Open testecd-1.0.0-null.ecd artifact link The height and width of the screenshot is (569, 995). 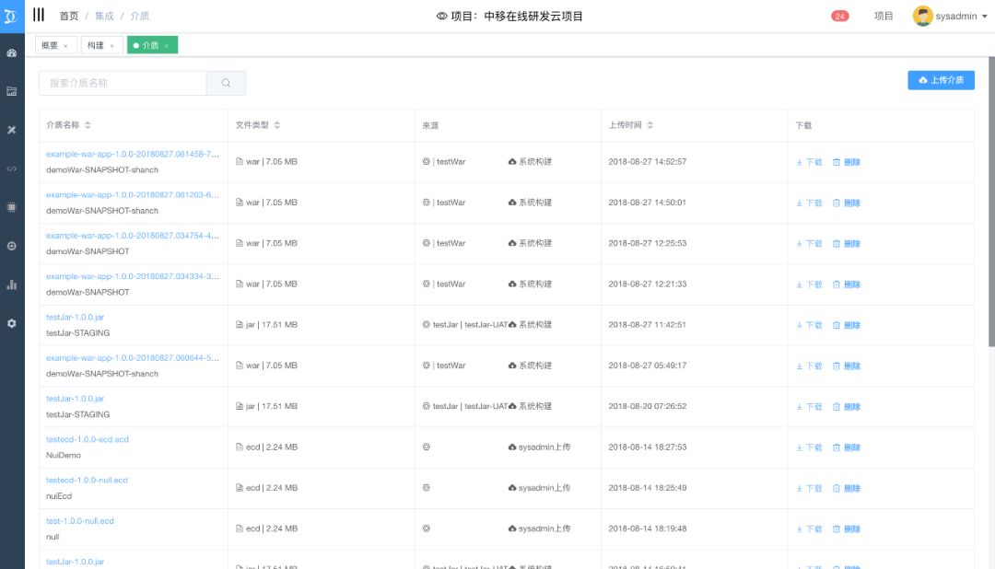pyautogui.click(x=87, y=481)
